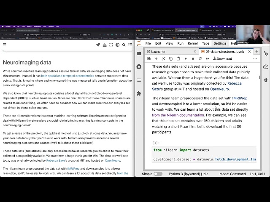Open JupyterLab View menu
This screenshot has height=202, width=270.
coord(169,43)
